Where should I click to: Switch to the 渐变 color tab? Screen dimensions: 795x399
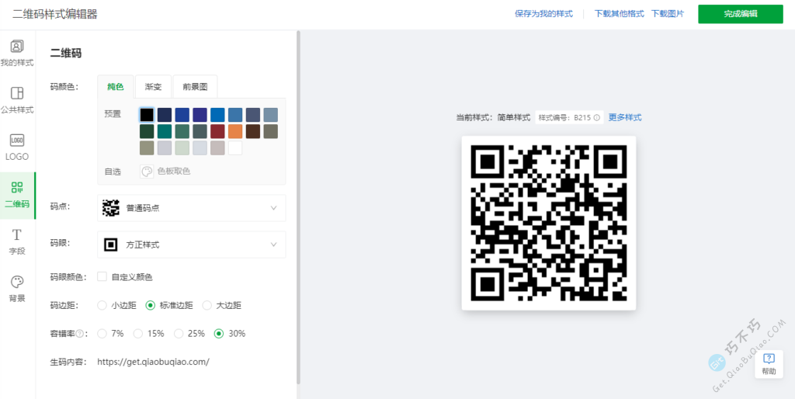(153, 87)
